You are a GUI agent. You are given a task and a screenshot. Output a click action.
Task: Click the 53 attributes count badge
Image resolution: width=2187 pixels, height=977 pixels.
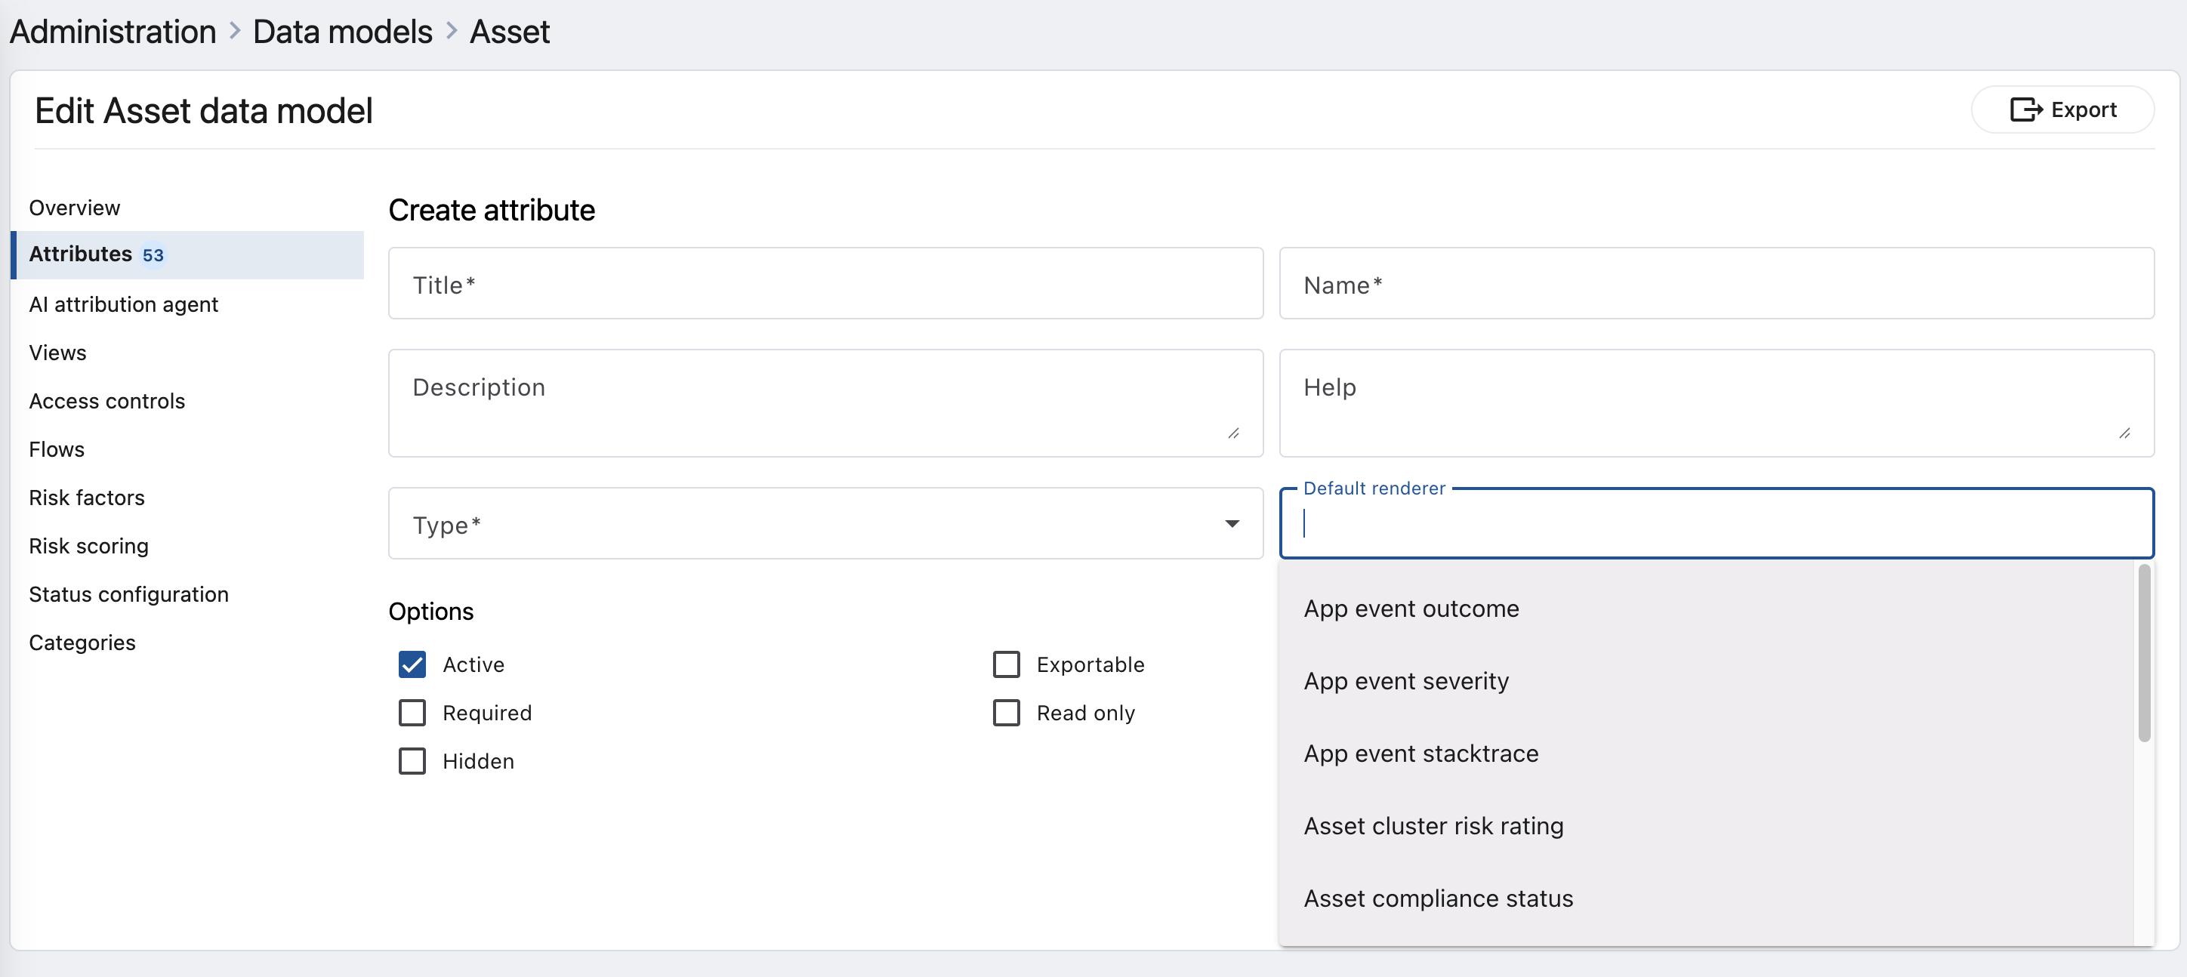(153, 254)
